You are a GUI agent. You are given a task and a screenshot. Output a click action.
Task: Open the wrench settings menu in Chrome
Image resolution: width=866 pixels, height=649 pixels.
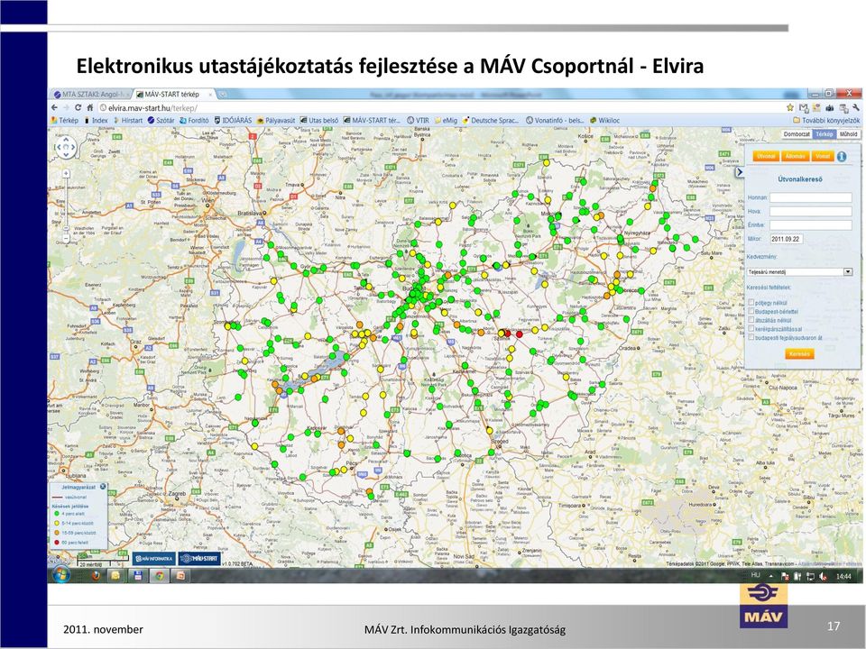pyautogui.click(x=856, y=107)
